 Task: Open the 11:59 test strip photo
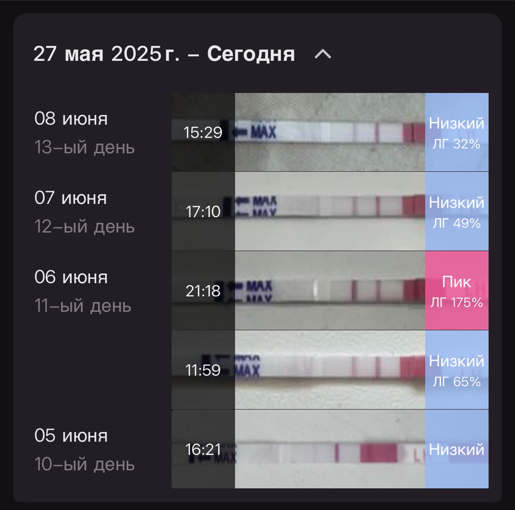point(330,370)
